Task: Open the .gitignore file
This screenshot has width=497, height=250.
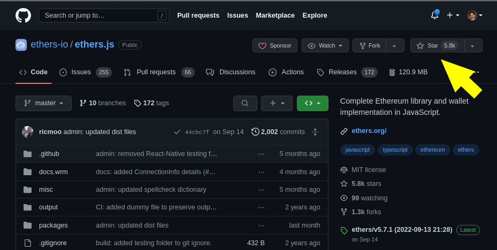Action: click(52, 243)
